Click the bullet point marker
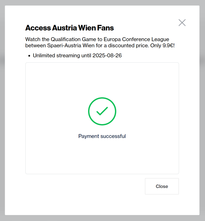 [x=29, y=55]
